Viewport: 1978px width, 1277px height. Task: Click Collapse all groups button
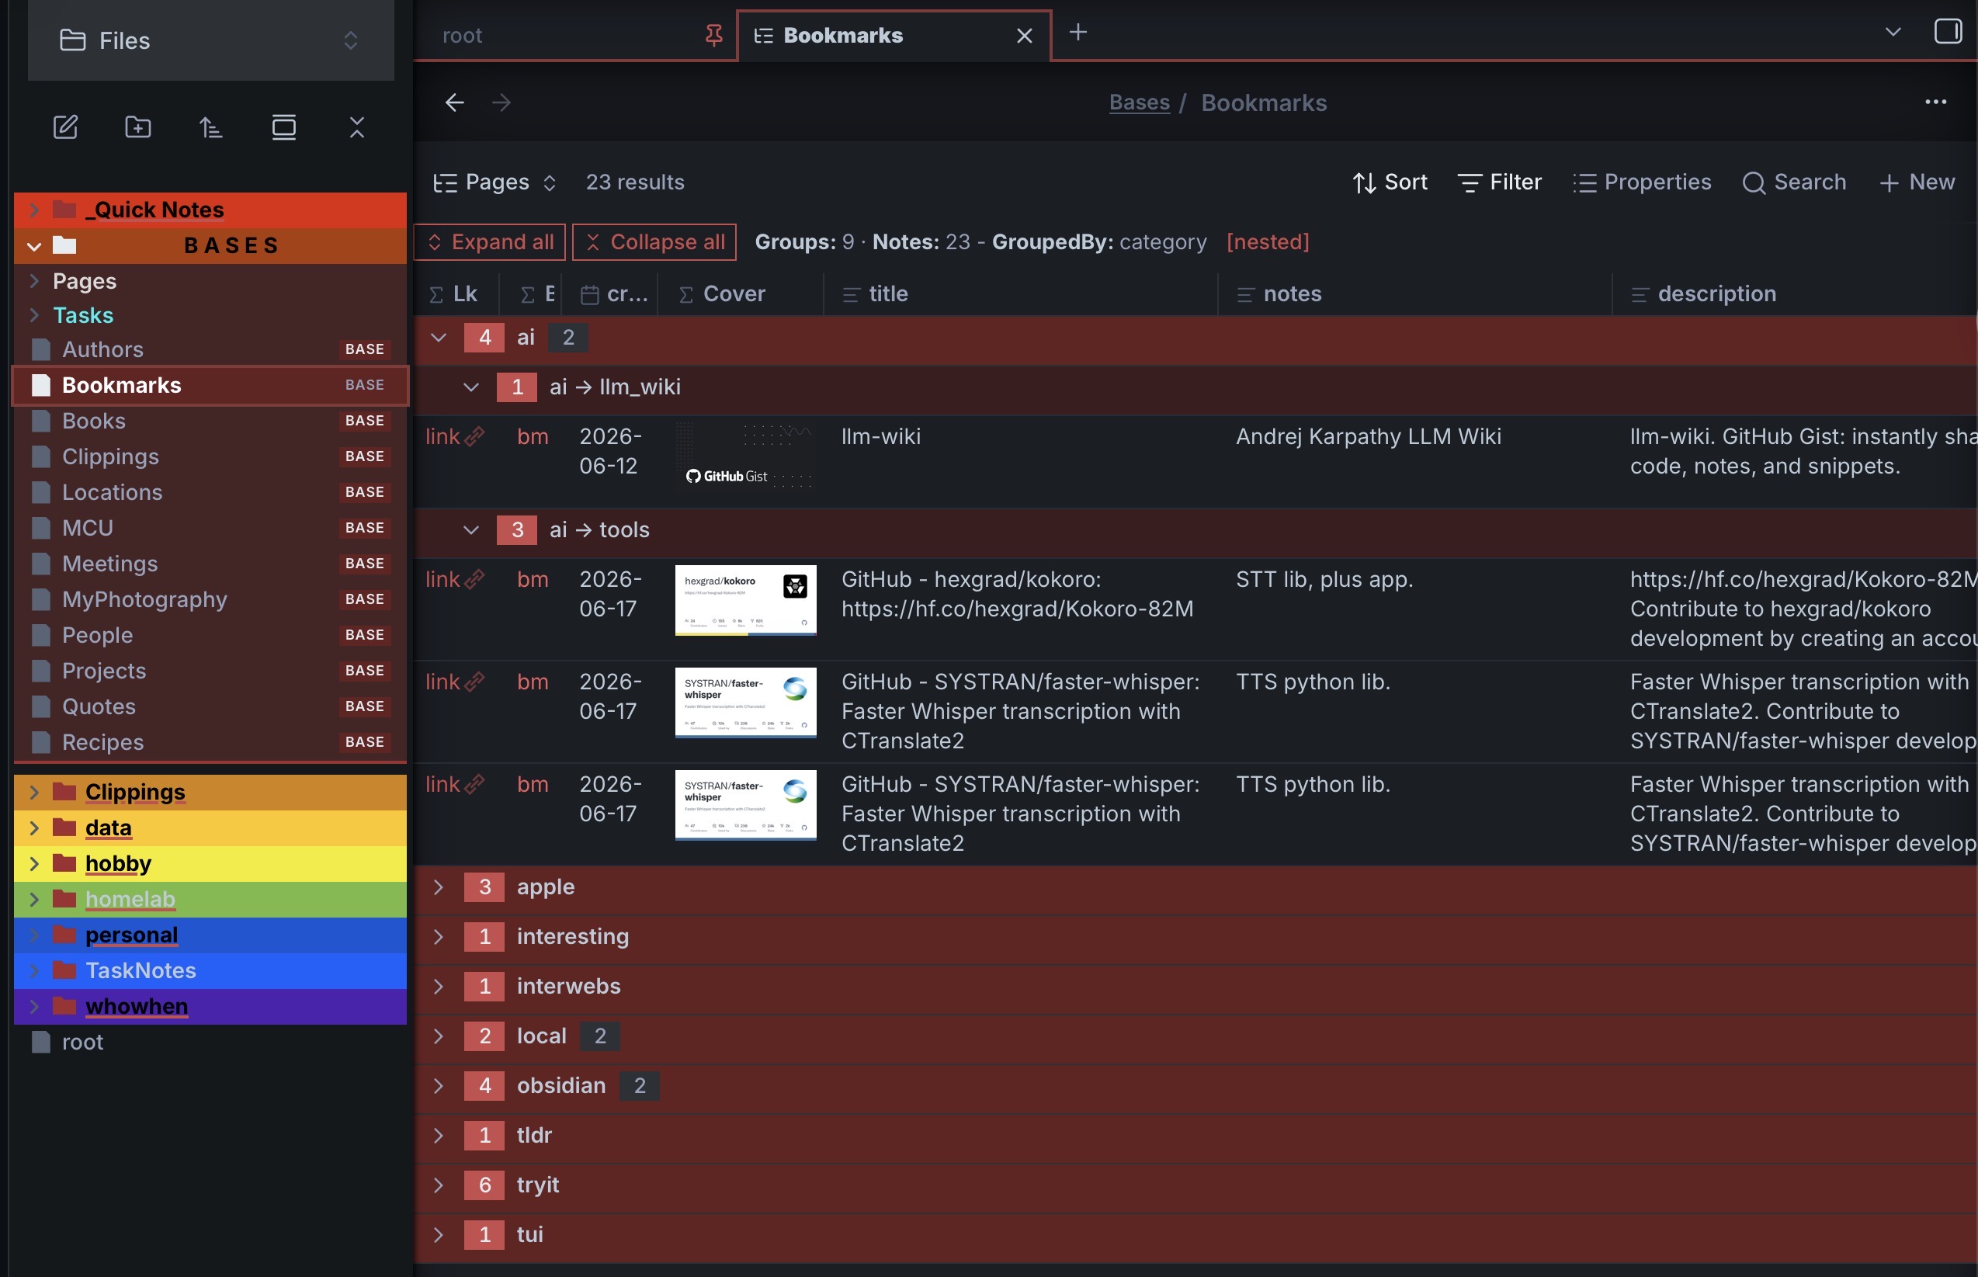[654, 242]
